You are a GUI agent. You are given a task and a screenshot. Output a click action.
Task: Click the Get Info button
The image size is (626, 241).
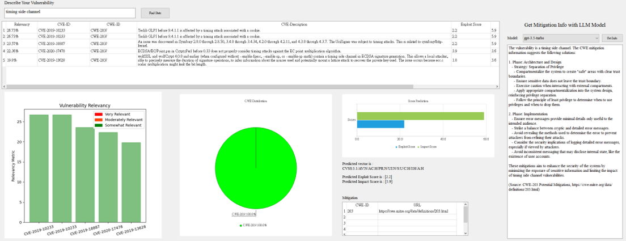click(x=612, y=38)
